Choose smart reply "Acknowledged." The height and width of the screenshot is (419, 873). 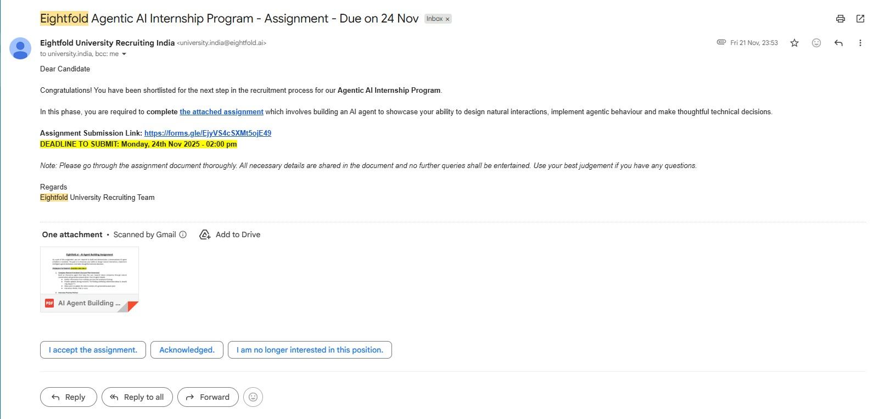click(x=187, y=350)
